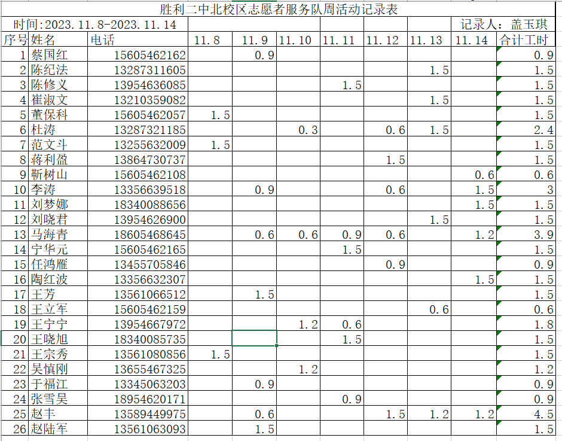Click the name cell 范文斗
The image size is (562, 441).
coord(58,144)
